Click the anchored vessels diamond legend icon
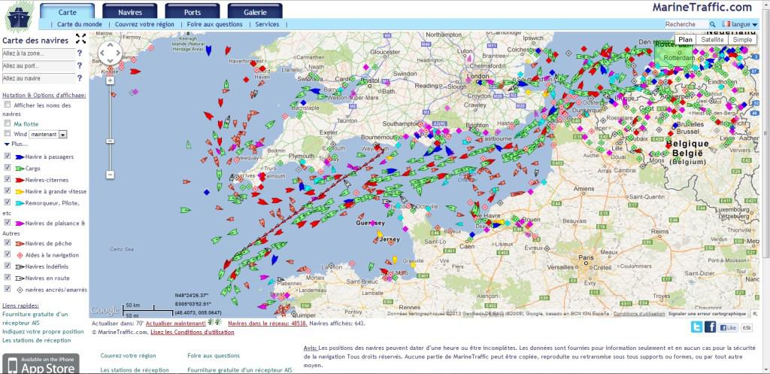Viewport: 770px width, 374px height. click(x=20, y=290)
